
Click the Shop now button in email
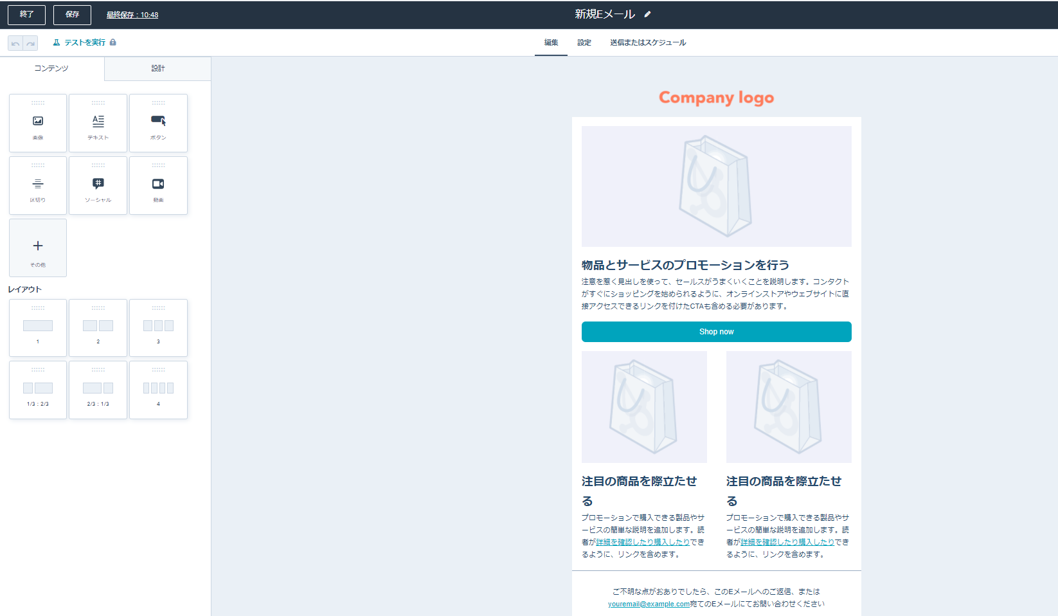tap(716, 332)
